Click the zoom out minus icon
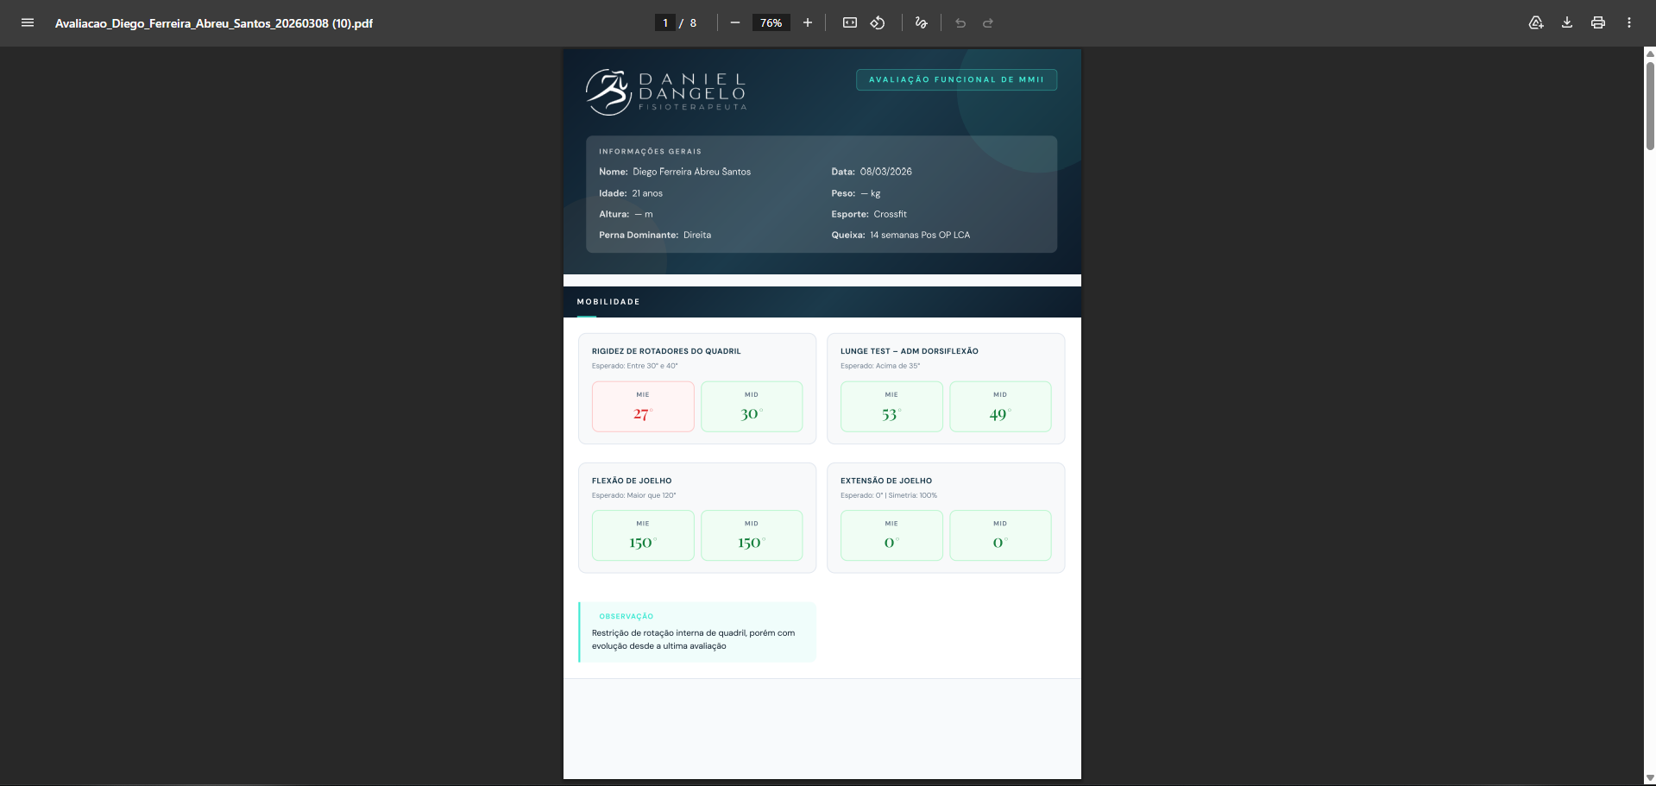Viewport: 1656px width, 786px height. click(x=734, y=23)
